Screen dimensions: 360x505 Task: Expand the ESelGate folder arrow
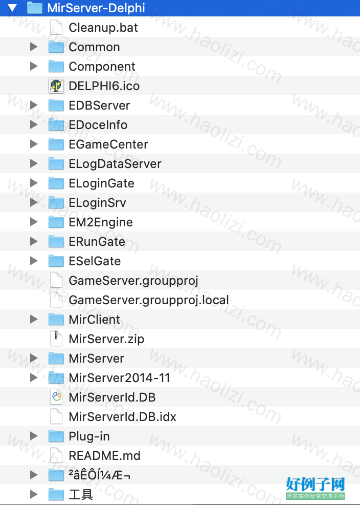point(34,261)
